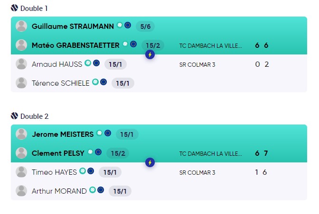This screenshot has width=319, height=214.
Task: Click the lightning bolt icon in Double 1
Action: [150, 54]
